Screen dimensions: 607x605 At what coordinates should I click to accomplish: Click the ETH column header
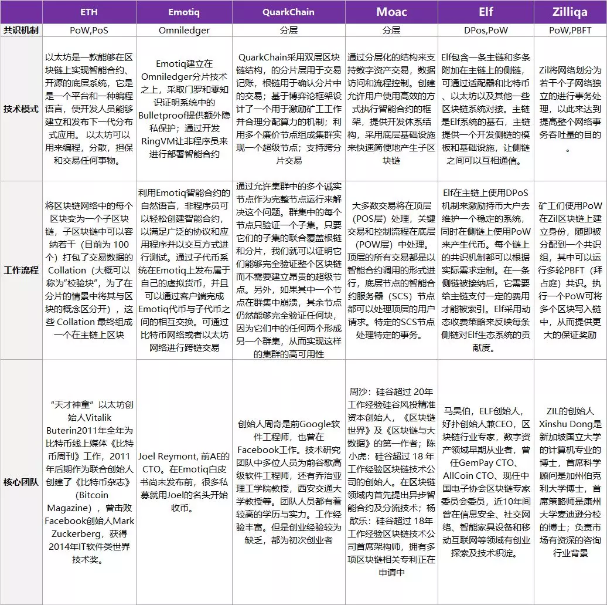[x=89, y=12]
